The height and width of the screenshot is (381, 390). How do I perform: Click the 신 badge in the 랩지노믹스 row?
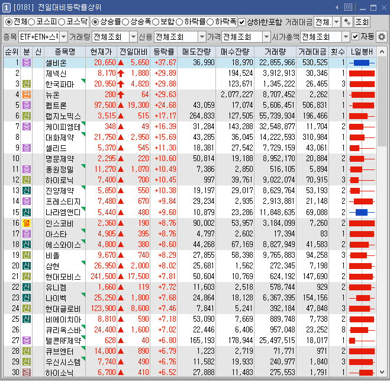[x=27, y=116]
